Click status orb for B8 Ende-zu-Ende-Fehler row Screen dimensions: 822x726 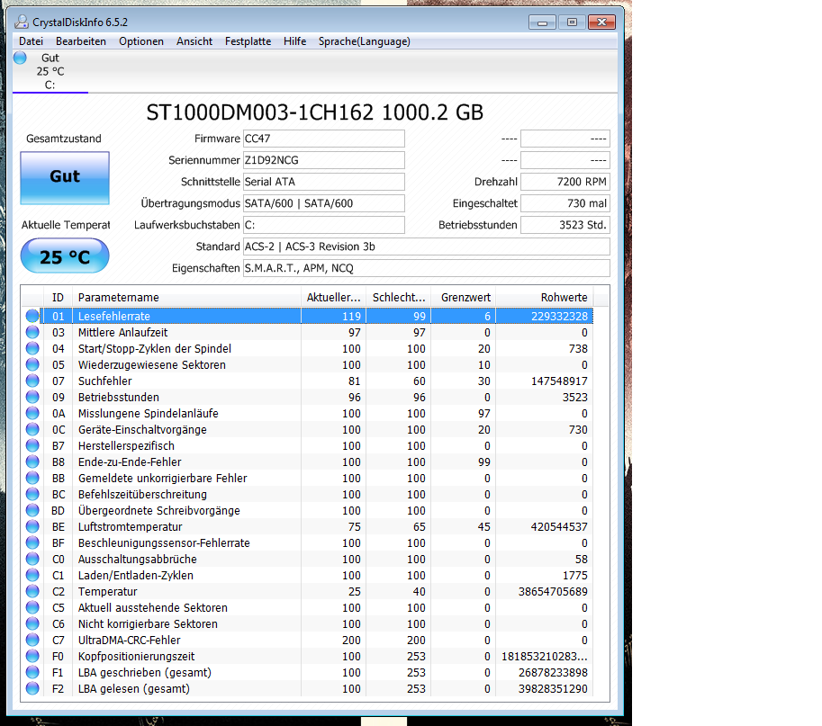[32, 462]
